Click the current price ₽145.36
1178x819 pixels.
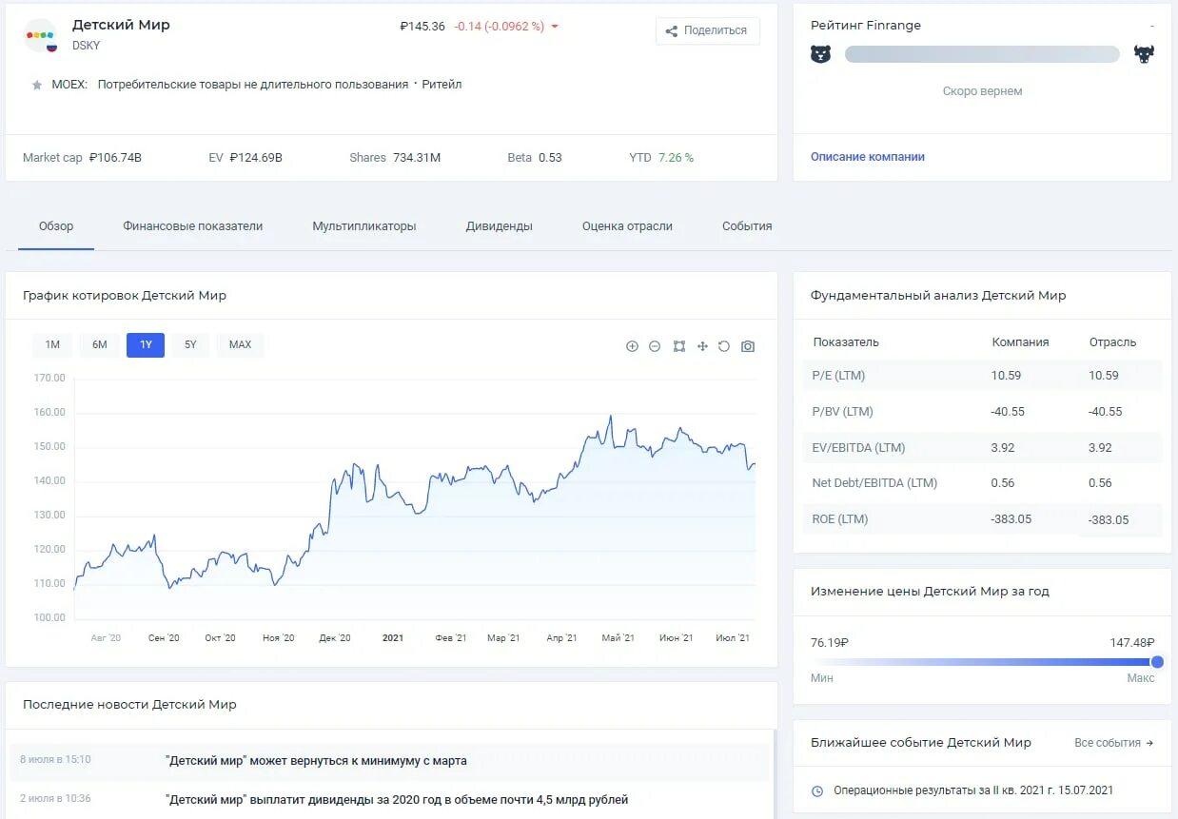click(422, 27)
